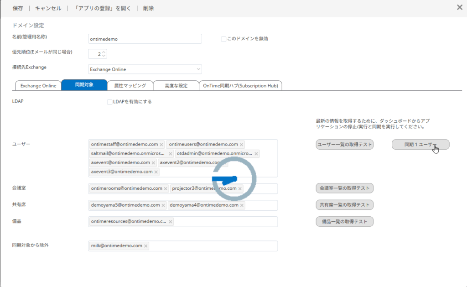Remove ontimerooms@ontimedemo.com from meeting rooms

(x=166, y=188)
